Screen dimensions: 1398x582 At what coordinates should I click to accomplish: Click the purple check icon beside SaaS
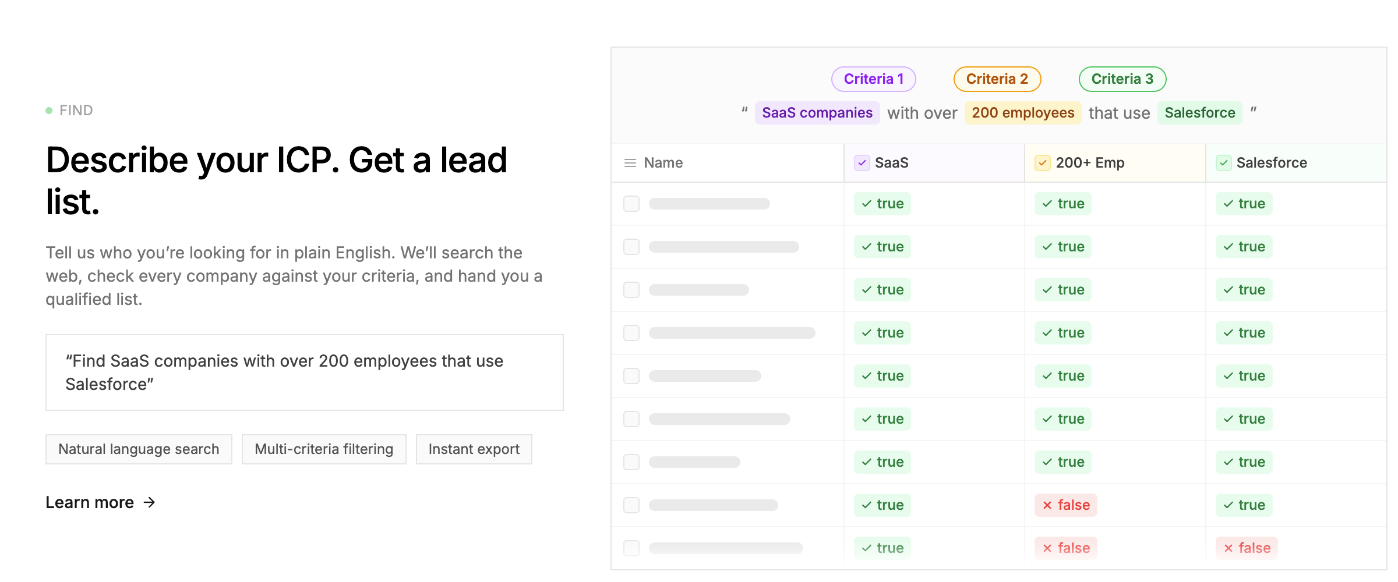pyautogui.click(x=862, y=163)
